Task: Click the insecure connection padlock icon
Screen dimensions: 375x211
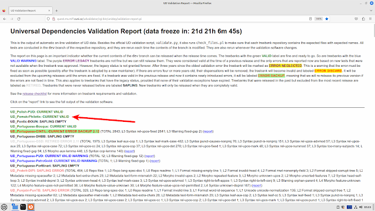Action: pyautogui.click(x=53, y=19)
